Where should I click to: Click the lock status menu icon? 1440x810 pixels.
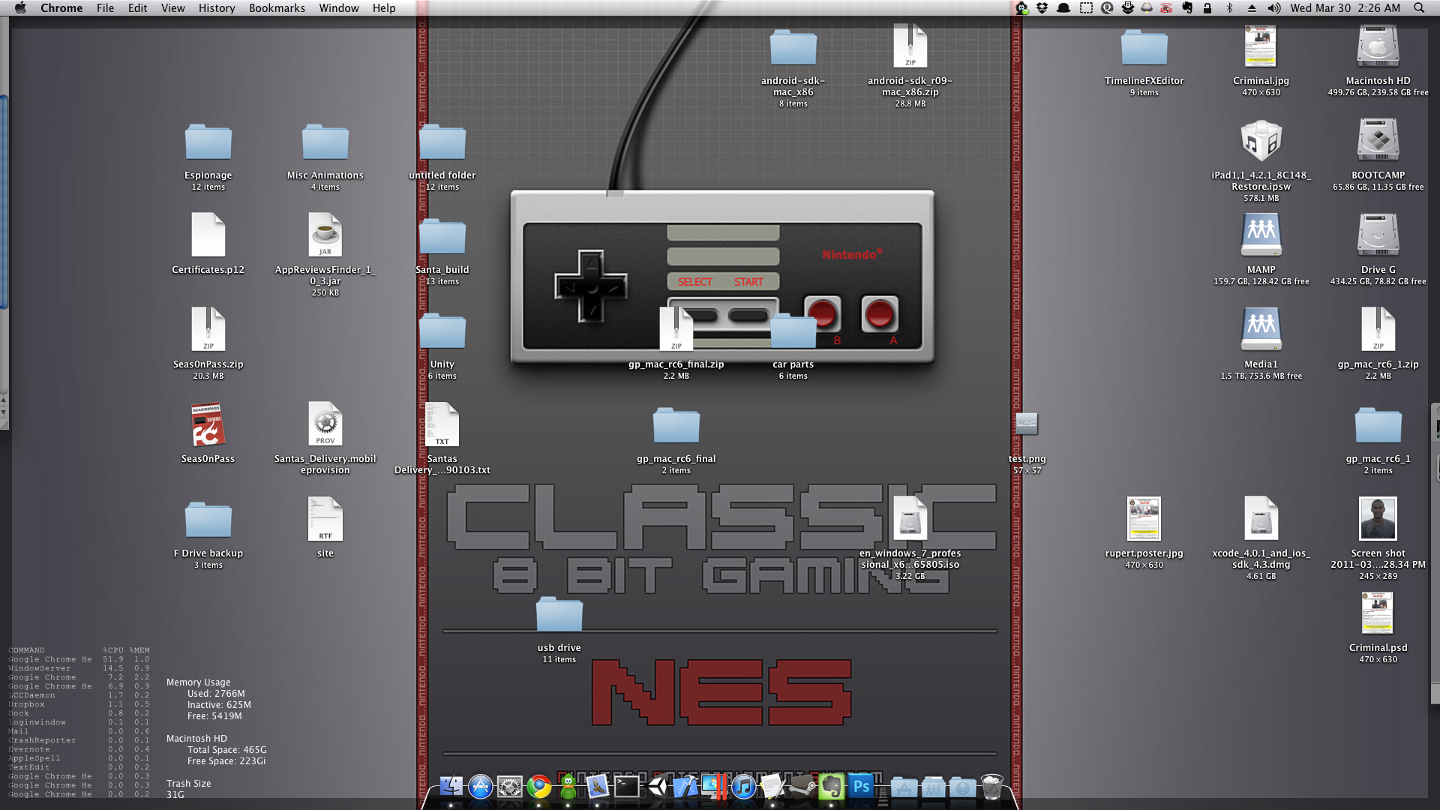[x=1207, y=8]
